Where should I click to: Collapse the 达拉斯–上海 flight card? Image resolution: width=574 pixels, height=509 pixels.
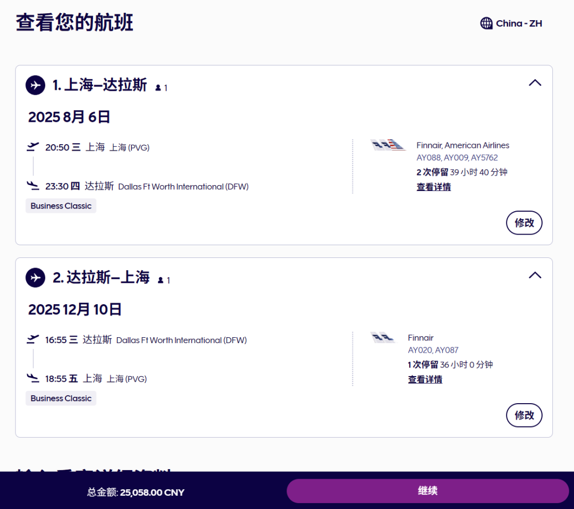click(x=535, y=276)
